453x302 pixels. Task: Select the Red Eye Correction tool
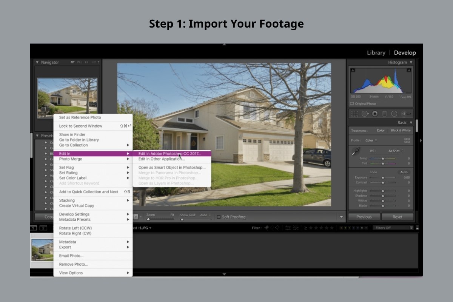pos(375,114)
